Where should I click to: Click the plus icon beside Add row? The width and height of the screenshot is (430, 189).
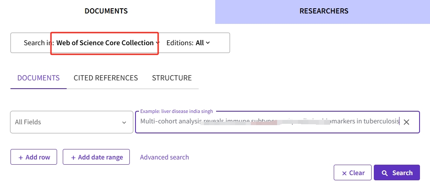tap(20, 157)
